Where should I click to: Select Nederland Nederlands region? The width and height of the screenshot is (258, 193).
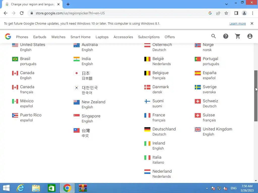pos(158,174)
